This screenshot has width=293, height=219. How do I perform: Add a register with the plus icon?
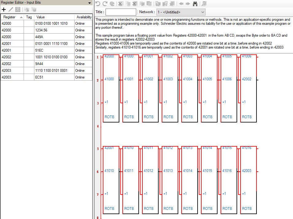(x=4, y=9)
